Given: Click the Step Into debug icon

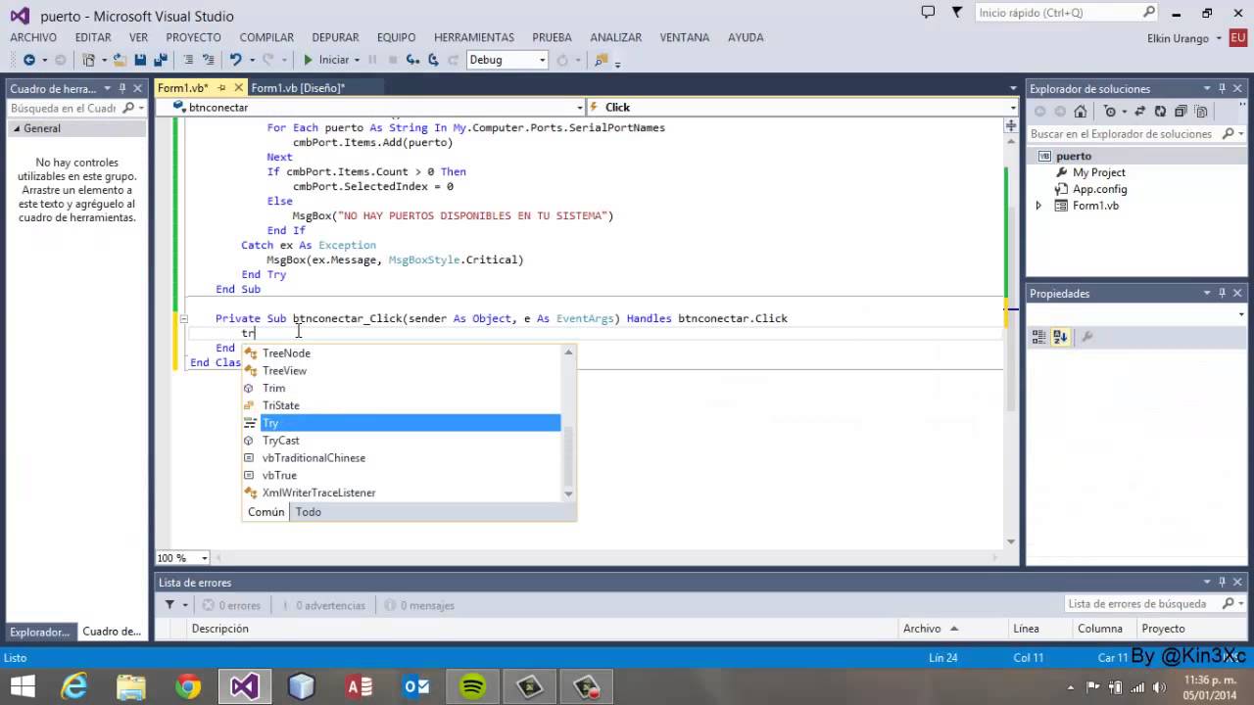Looking at the screenshot, I should pos(412,60).
